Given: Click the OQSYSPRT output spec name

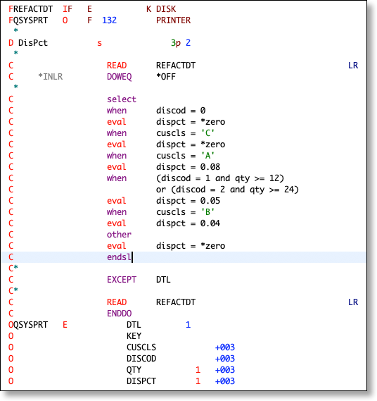Looking at the screenshot, I should coord(28,325).
